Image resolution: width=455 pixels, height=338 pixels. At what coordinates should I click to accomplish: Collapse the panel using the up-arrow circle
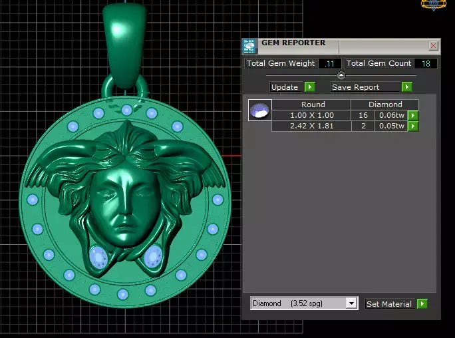coord(341,75)
